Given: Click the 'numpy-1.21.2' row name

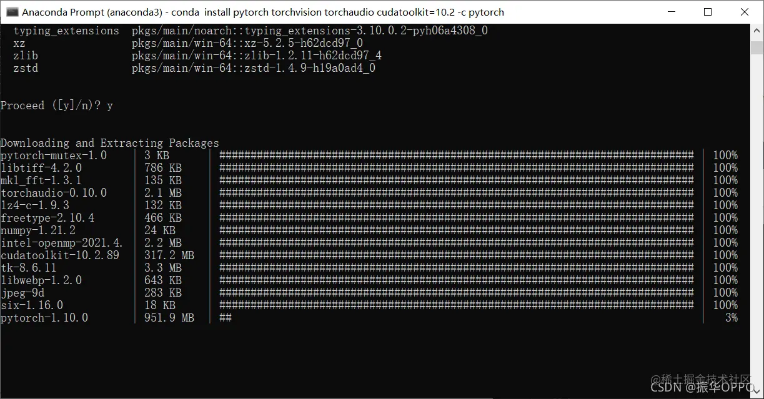Looking at the screenshot, I should (x=38, y=230).
